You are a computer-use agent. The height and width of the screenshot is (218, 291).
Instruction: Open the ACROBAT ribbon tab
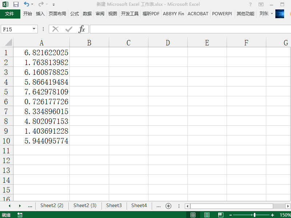(x=198, y=14)
